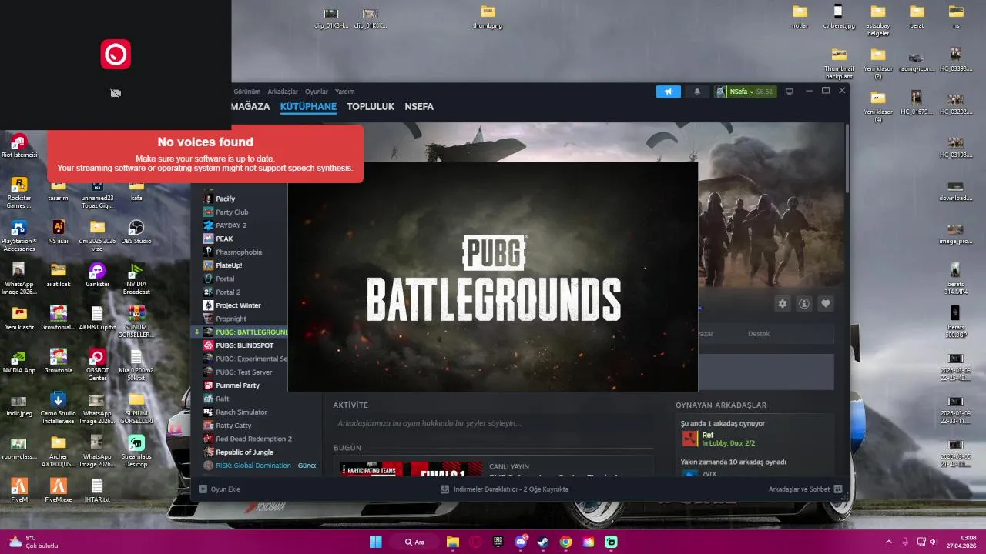Open the Oyunlar menu
986x554 pixels.
coord(317,92)
